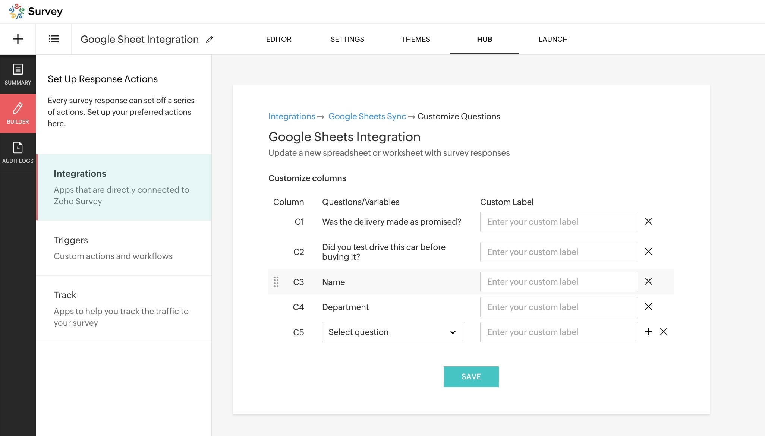Open the Summary sidebar section
Viewport: 765px width, 436px height.
click(x=18, y=74)
